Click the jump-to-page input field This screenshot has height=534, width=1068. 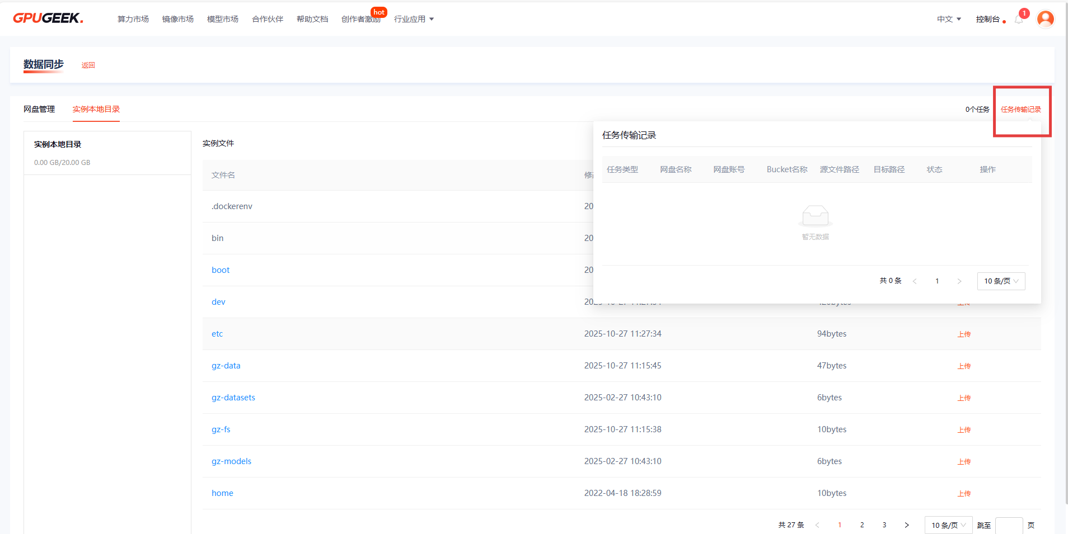click(x=1009, y=526)
